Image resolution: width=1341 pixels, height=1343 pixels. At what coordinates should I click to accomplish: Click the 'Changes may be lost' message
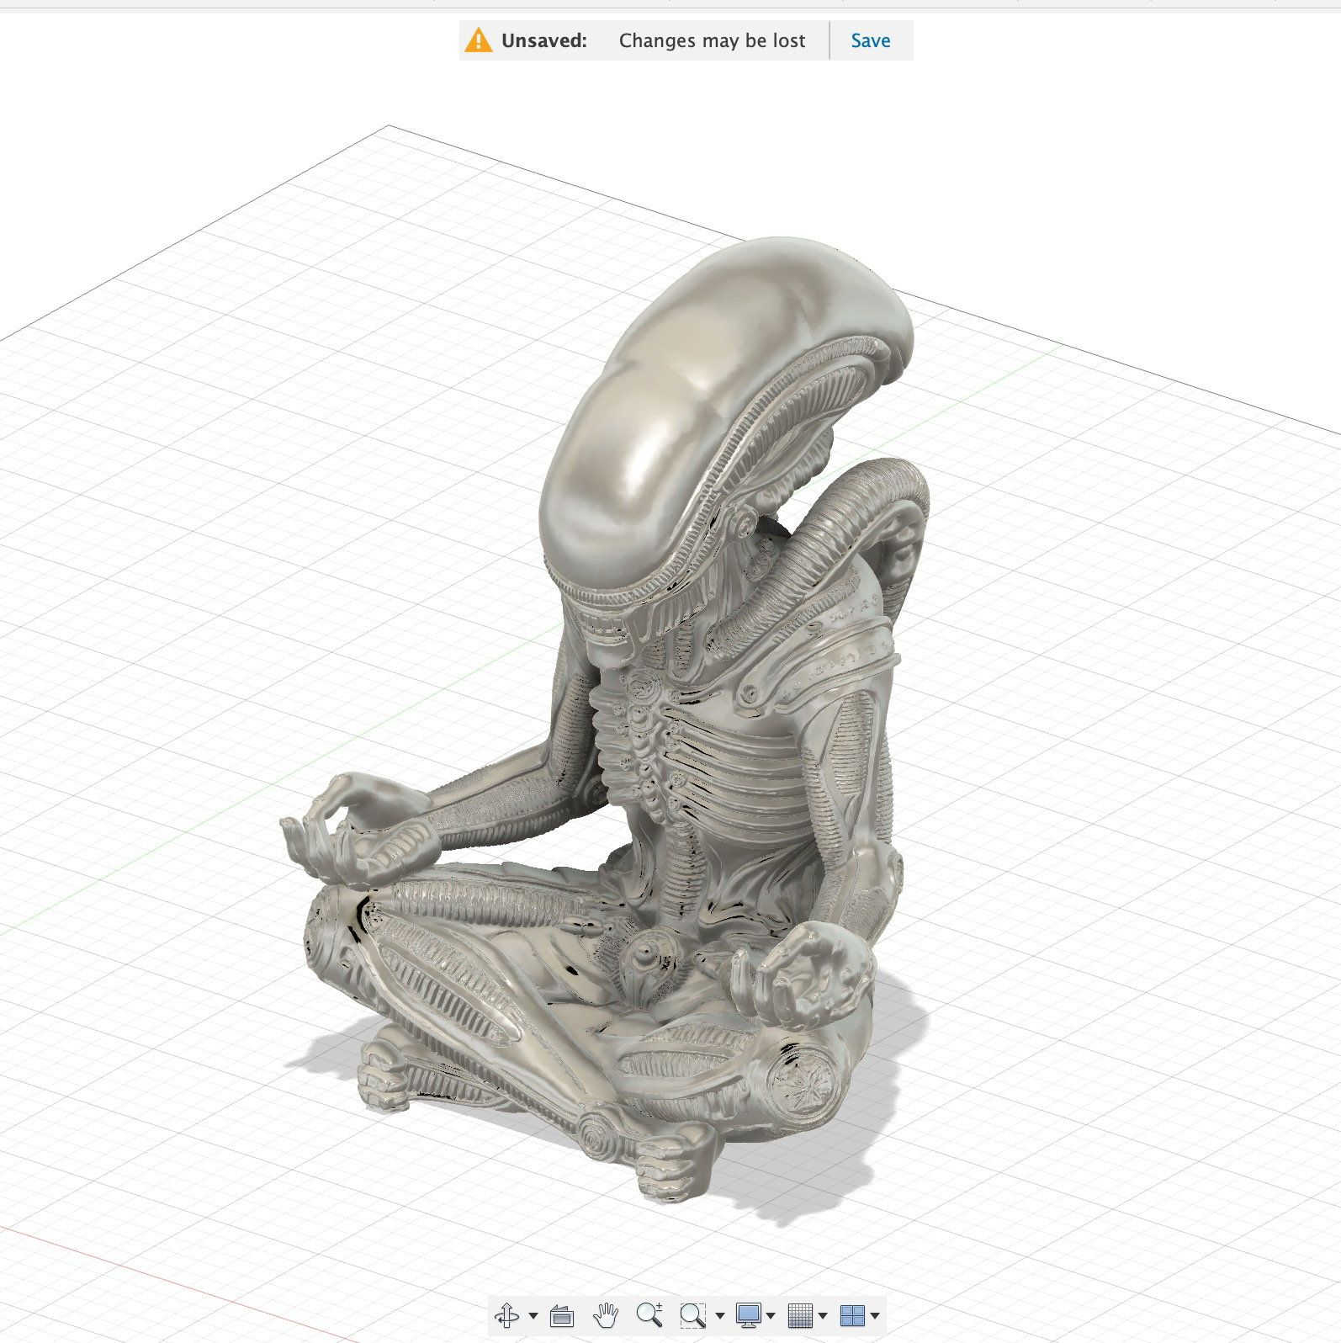[x=713, y=40]
